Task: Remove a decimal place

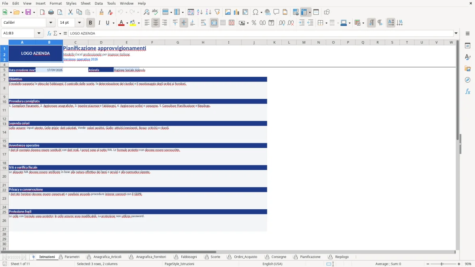Action: click(291, 23)
